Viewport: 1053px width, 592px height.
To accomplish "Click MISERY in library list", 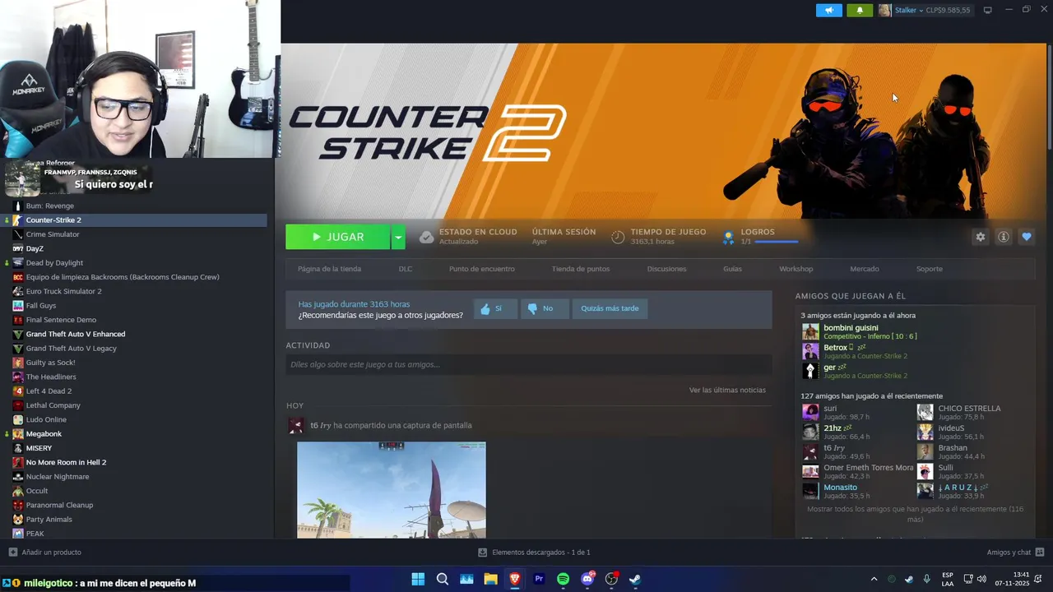I will 39,448.
